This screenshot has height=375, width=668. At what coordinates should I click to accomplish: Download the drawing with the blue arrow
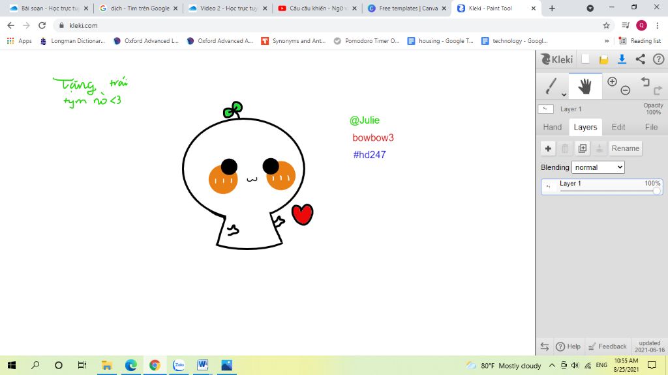[x=622, y=59]
